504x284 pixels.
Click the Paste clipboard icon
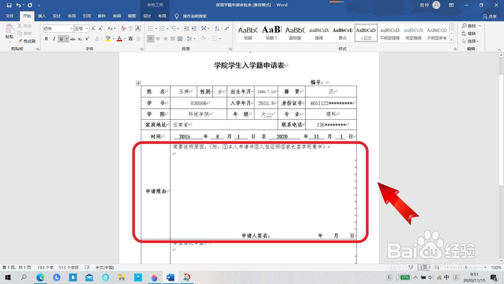tap(9, 29)
